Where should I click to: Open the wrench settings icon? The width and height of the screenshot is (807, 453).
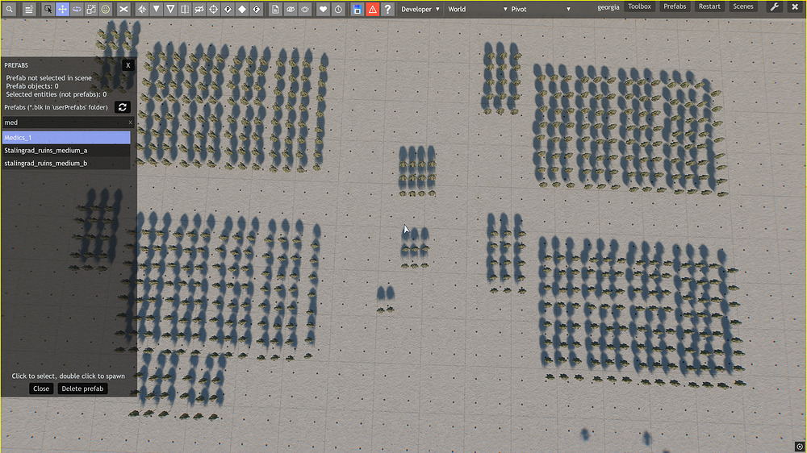[x=774, y=7]
